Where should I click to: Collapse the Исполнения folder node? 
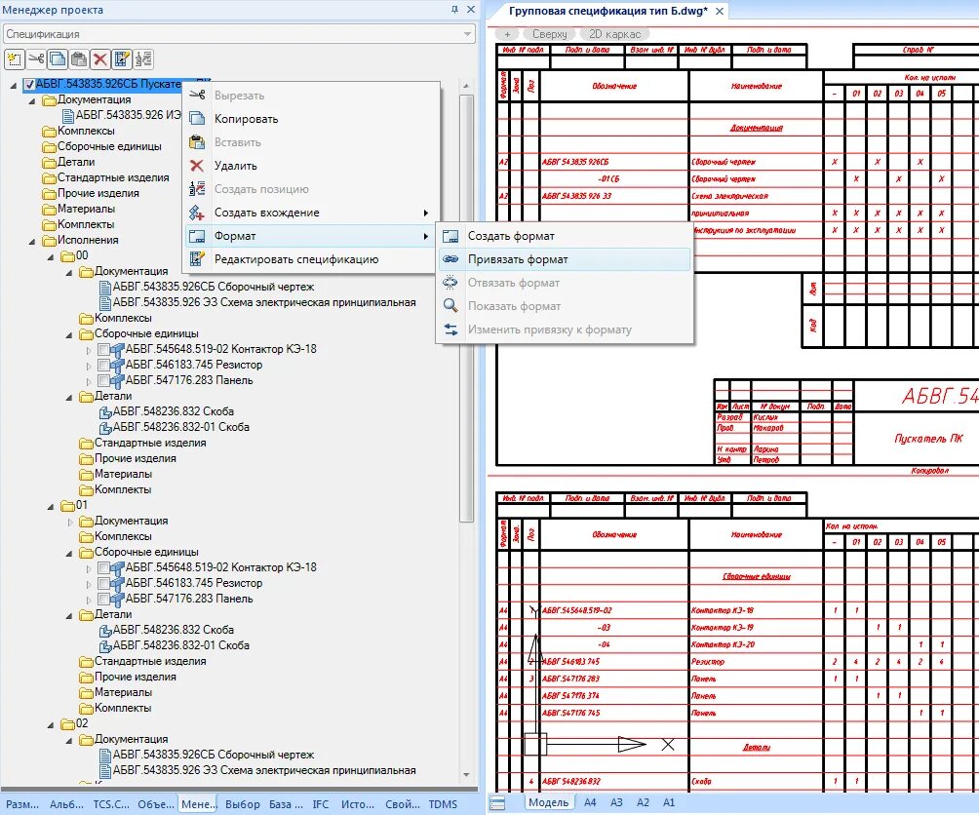(32, 242)
